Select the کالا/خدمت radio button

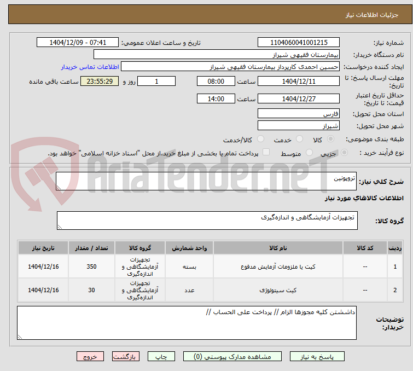tap(260, 139)
